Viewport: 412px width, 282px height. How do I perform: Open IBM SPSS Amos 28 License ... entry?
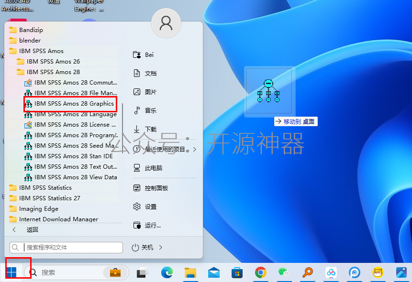70,125
